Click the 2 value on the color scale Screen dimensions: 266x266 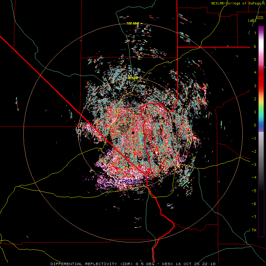tap(255, 99)
